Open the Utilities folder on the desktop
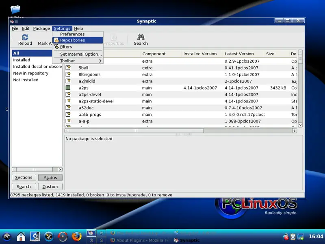The height and width of the screenshot is (244, 325). coord(15,9)
